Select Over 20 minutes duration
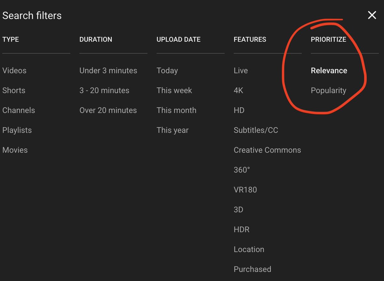The height and width of the screenshot is (281, 384). click(108, 110)
